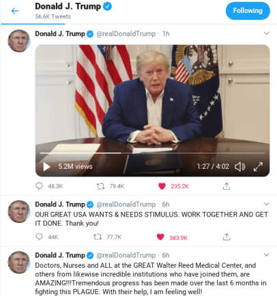277x296 pixels.
Task: Seek within the video progress bar
Action: 152,153
